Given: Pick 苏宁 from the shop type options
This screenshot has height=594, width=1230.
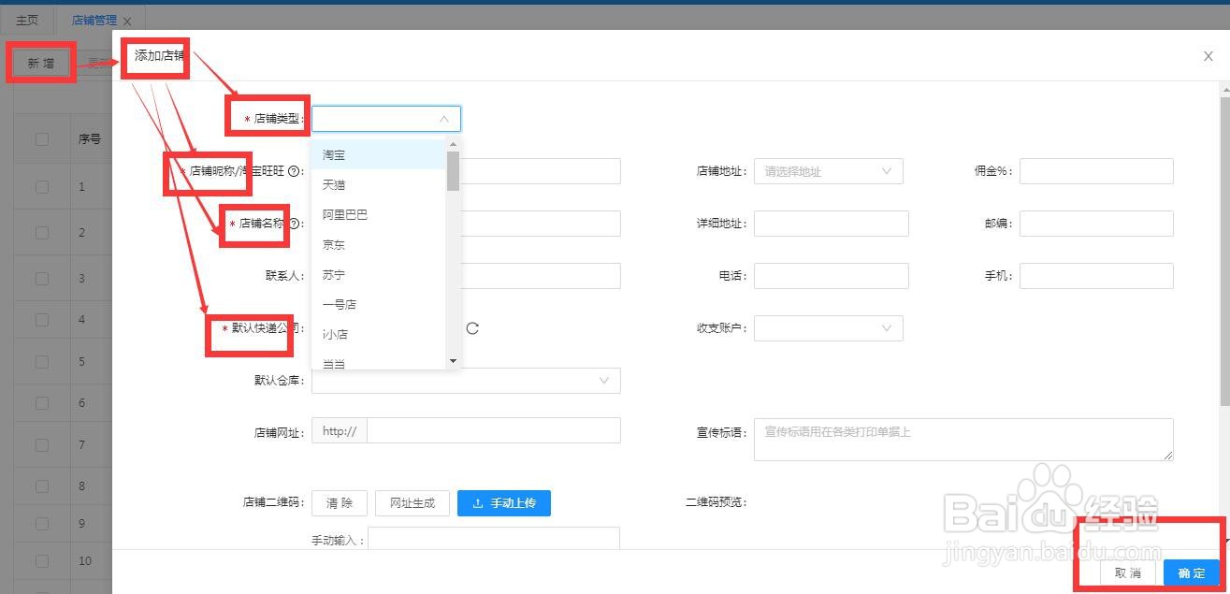Looking at the screenshot, I should tap(379, 274).
